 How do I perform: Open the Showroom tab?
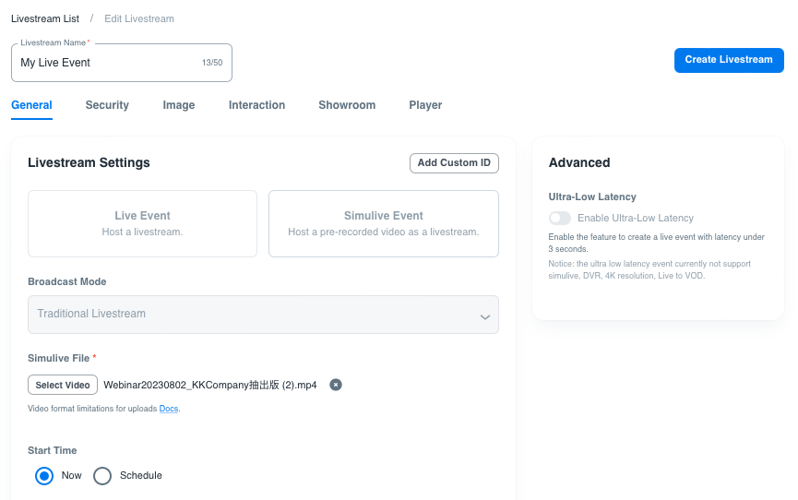pos(347,105)
